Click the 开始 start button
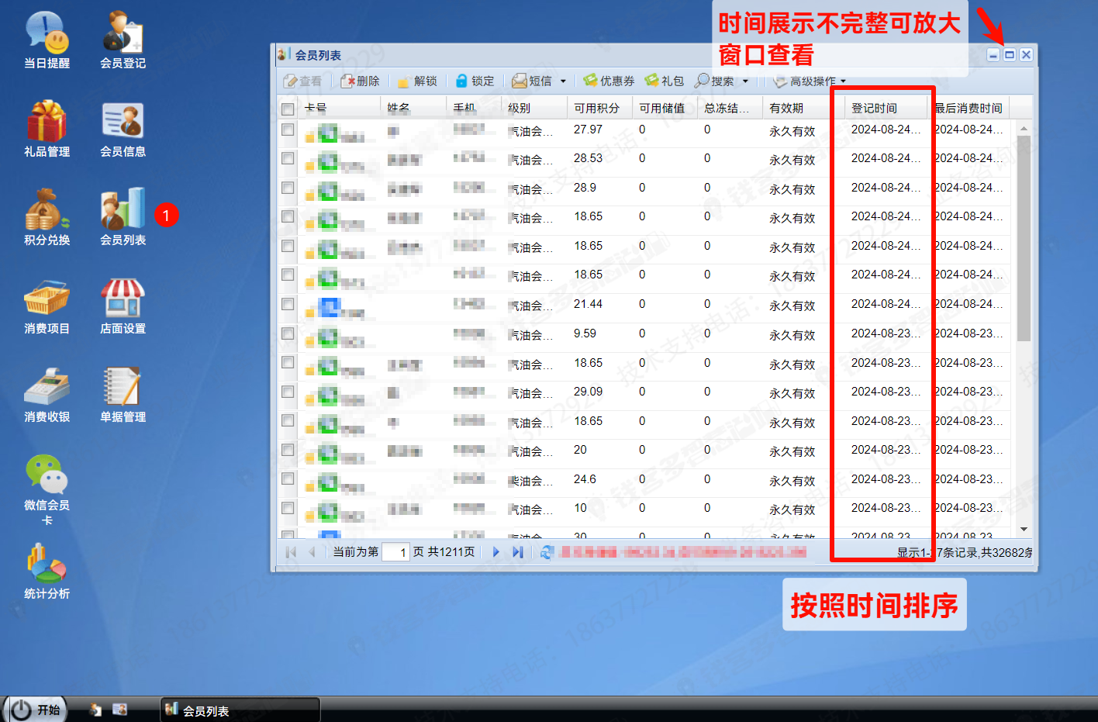The height and width of the screenshot is (722, 1098). tap(36, 710)
